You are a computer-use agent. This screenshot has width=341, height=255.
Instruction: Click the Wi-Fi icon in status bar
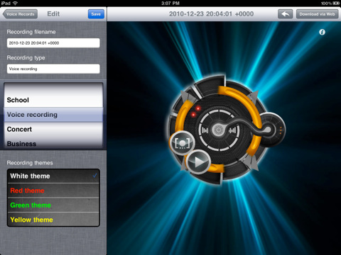click(16, 4)
